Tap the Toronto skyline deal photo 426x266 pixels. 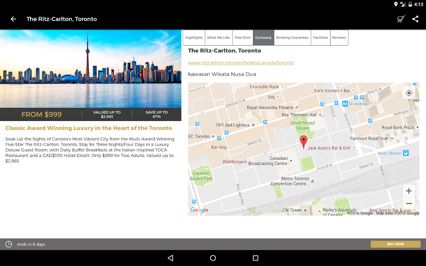coord(91,69)
